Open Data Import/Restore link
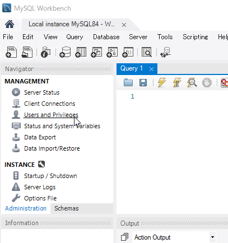Image resolution: width=228 pixels, height=243 pixels. point(52,148)
